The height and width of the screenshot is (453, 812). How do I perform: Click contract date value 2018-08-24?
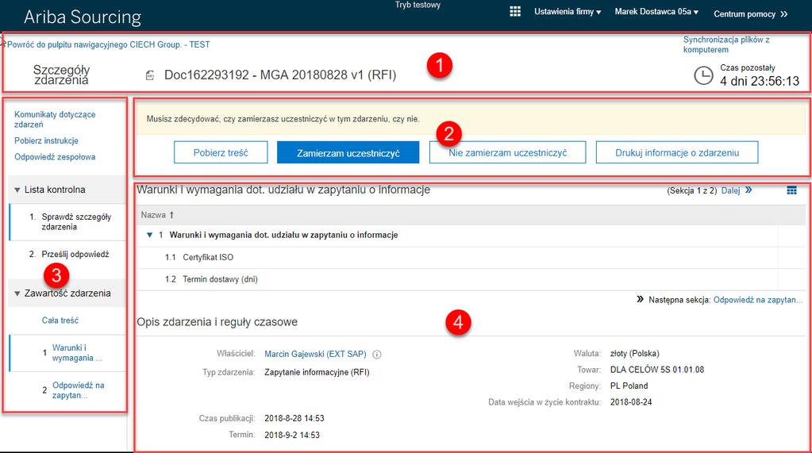click(x=631, y=402)
